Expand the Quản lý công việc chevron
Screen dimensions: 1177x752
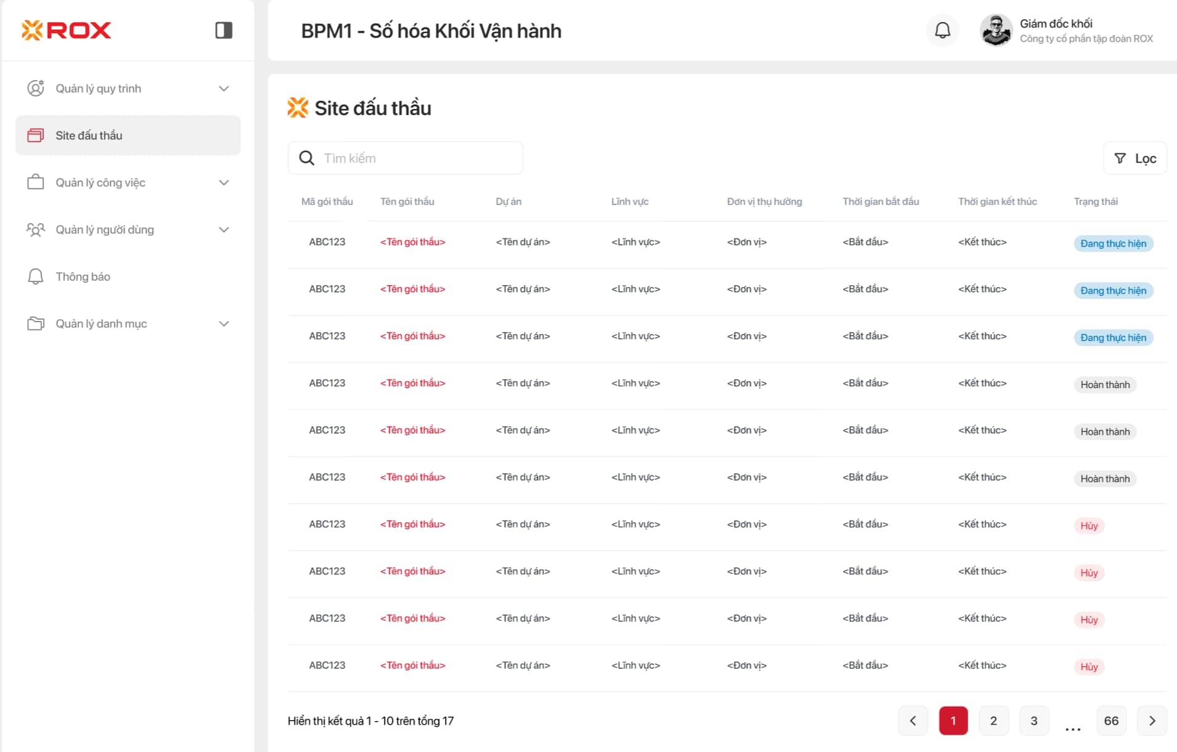click(x=224, y=183)
